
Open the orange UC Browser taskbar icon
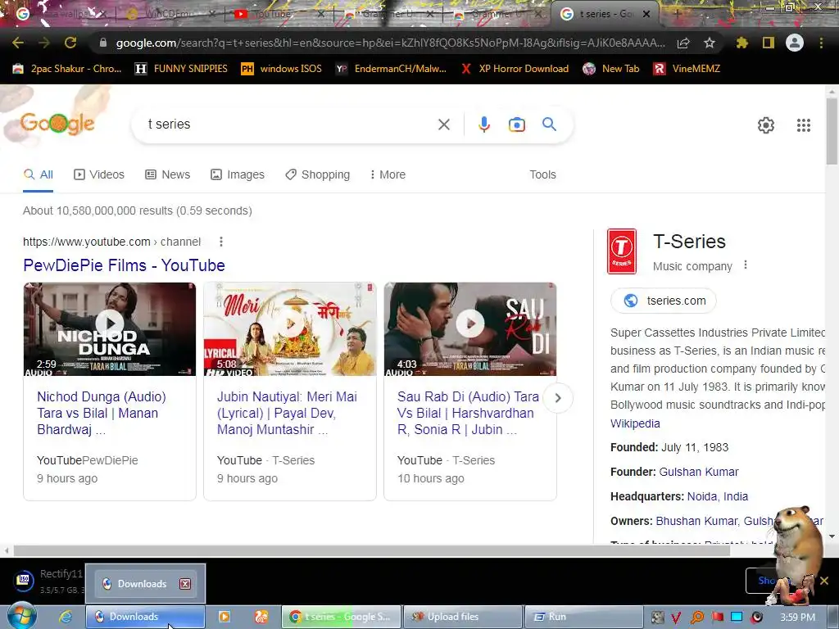261,617
